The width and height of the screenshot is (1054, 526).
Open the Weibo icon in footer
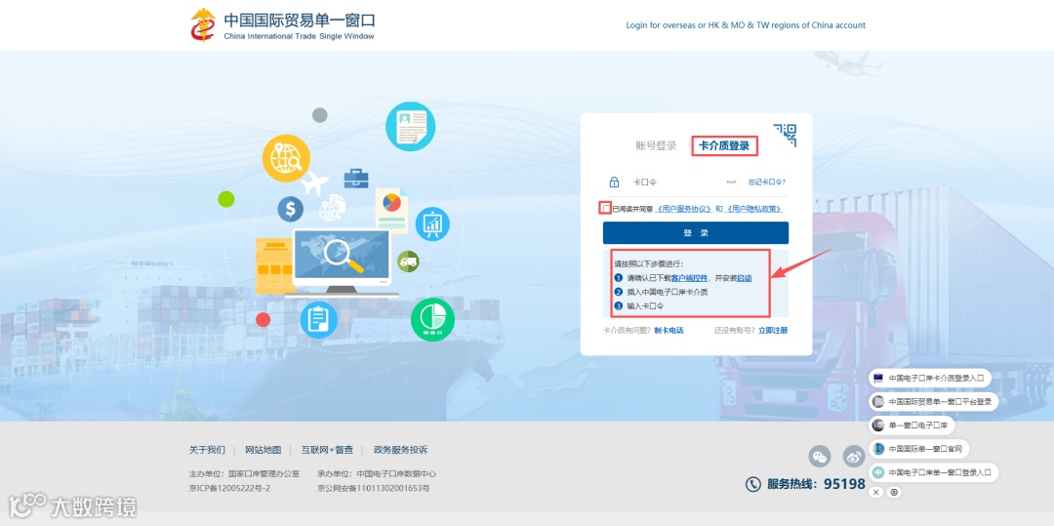pos(854,456)
